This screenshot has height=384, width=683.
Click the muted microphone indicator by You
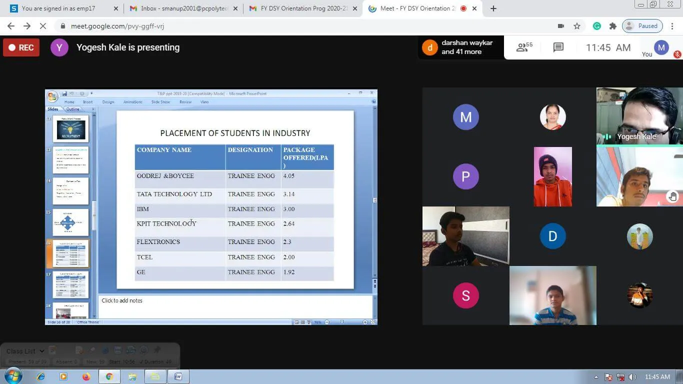pos(677,54)
